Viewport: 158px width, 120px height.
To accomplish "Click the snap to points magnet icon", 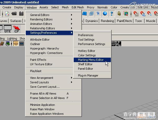I will [x=149, y=14].
